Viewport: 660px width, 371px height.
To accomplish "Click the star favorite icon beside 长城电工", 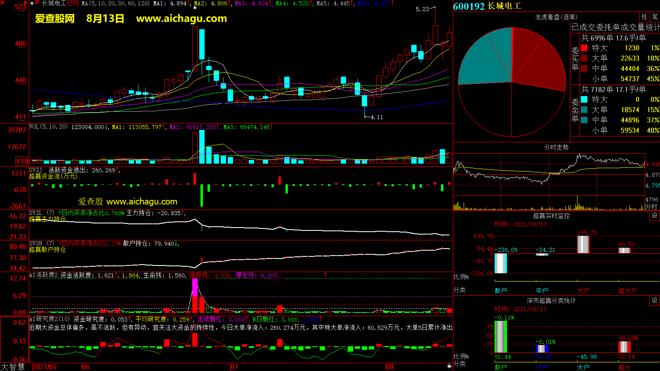I will point(32,3).
